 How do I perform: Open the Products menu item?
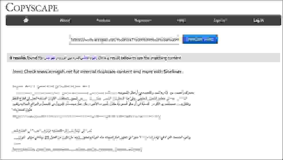point(103,20)
